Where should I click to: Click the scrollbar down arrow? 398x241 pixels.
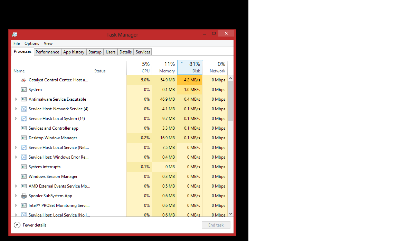point(230,214)
